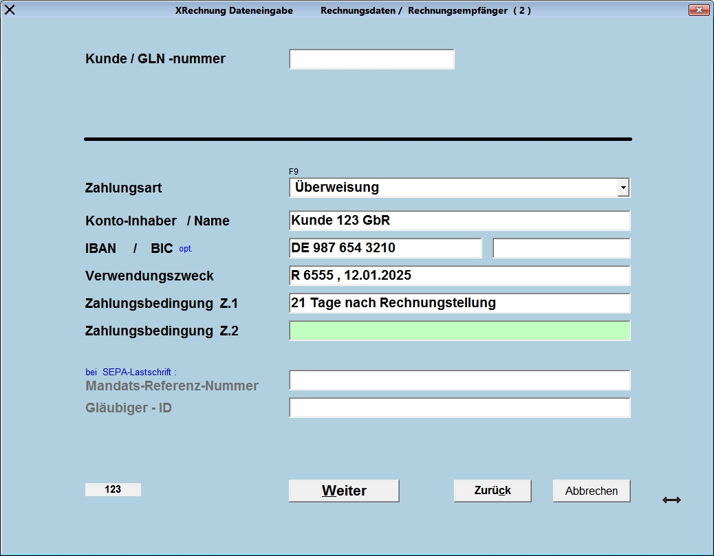The image size is (714, 556).
Task: Click the blue 'opt.' label next to BIC
Action: (186, 249)
